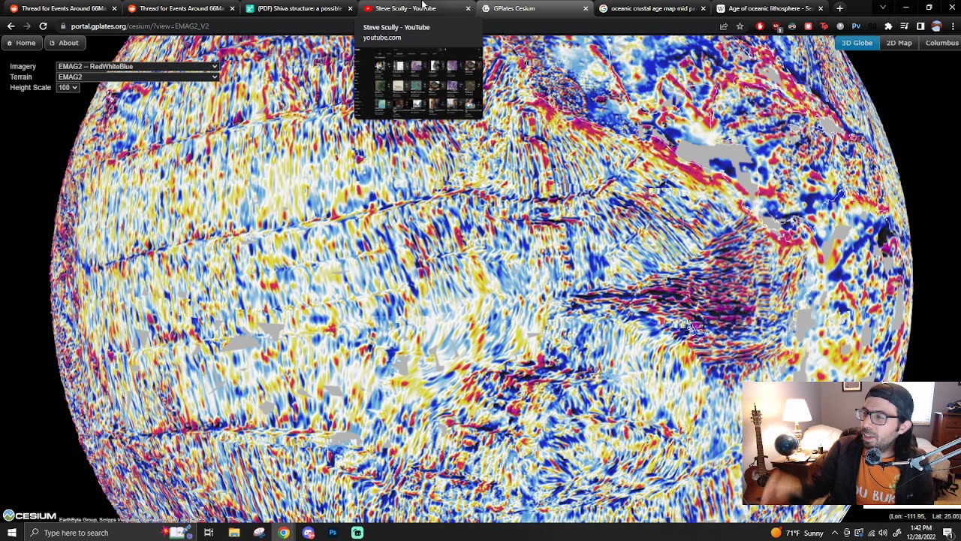This screenshot has height=541, width=961.
Task: Open the Imagery dropdown showing EMAG2 RedWhiteBlue
Action: point(138,66)
